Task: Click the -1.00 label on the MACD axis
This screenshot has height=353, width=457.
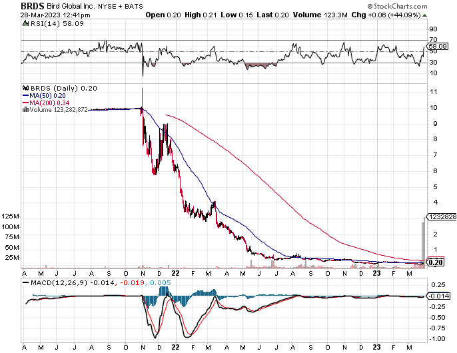Action: tap(438, 339)
